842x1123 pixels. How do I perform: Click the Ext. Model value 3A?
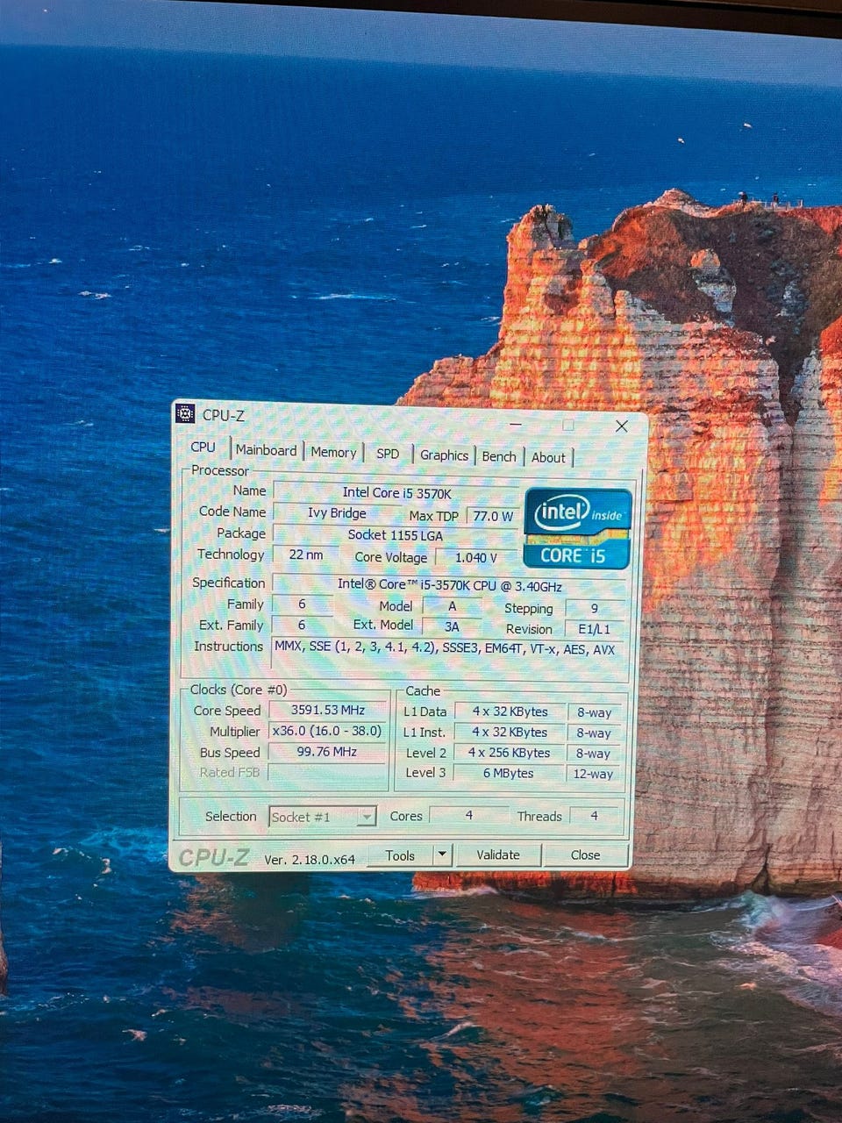[452, 626]
